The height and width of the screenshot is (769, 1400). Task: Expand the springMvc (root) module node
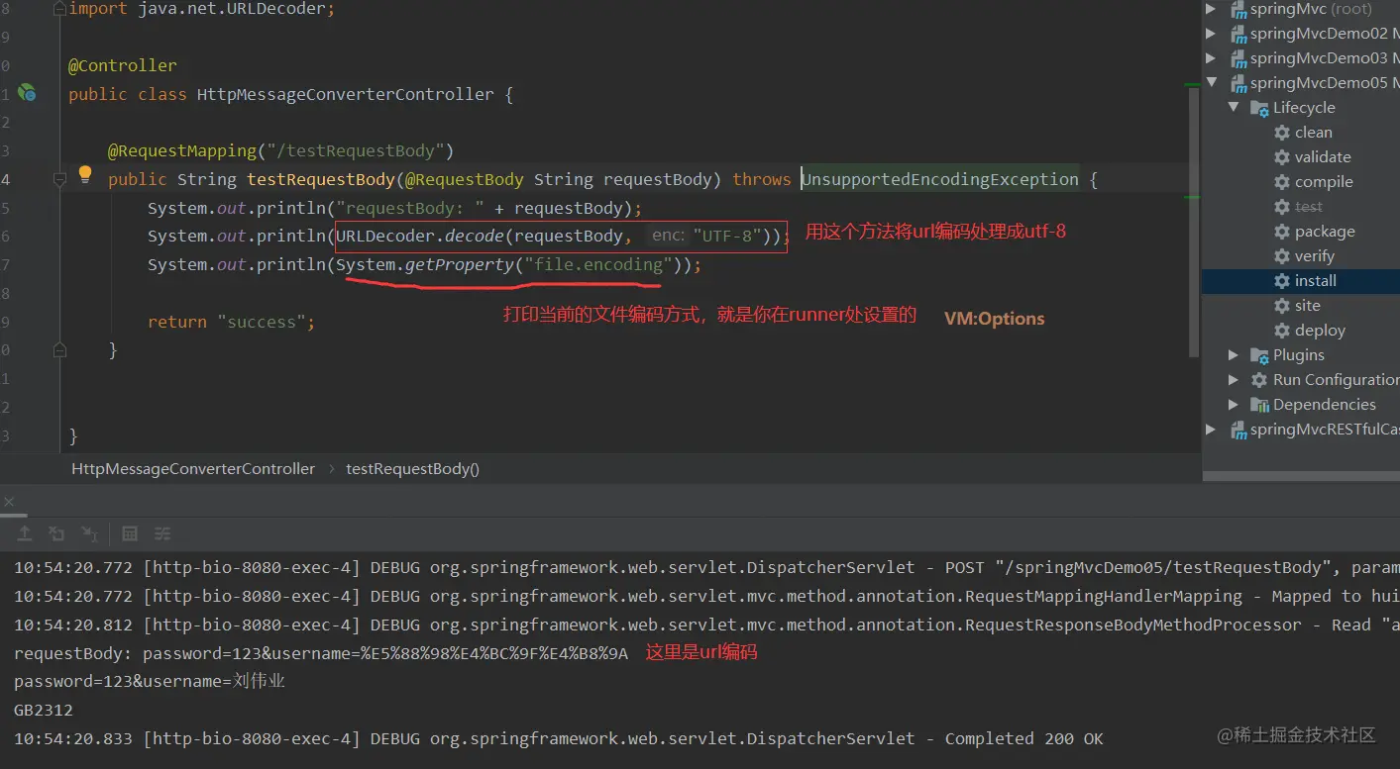[1211, 9]
